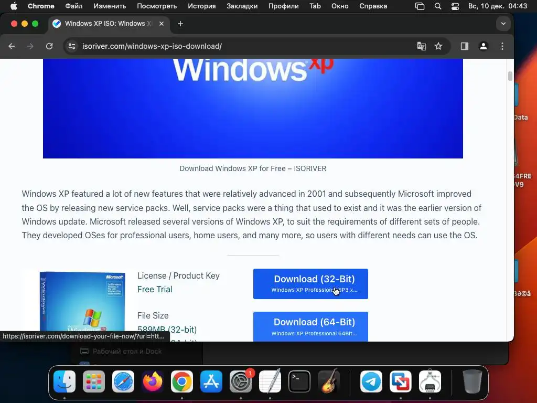
Task: Open GarageBand from the Dock
Action: coord(329,381)
